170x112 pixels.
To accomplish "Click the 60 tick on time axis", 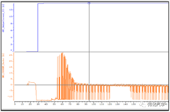I will (x=62, y=104).
